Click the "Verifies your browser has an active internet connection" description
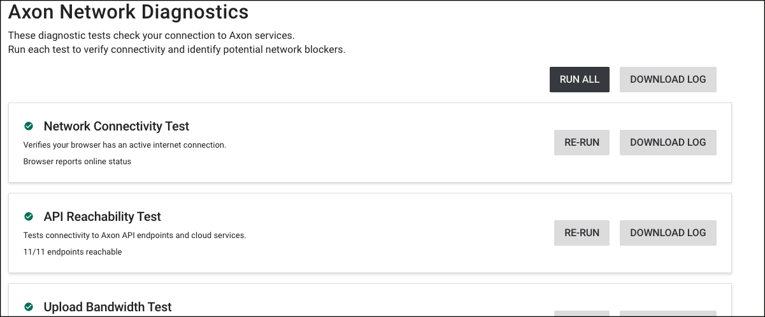Screen dimensions: 765x317 tap(125, 145)
